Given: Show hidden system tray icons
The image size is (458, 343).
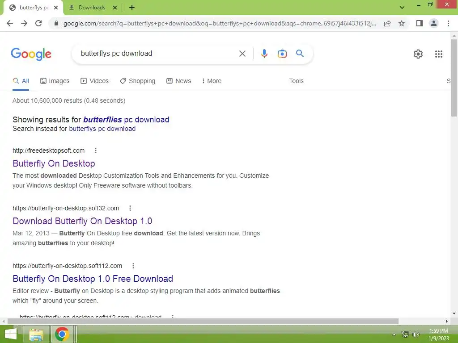Looking at the screenshot, I should (x=394, y=335).
